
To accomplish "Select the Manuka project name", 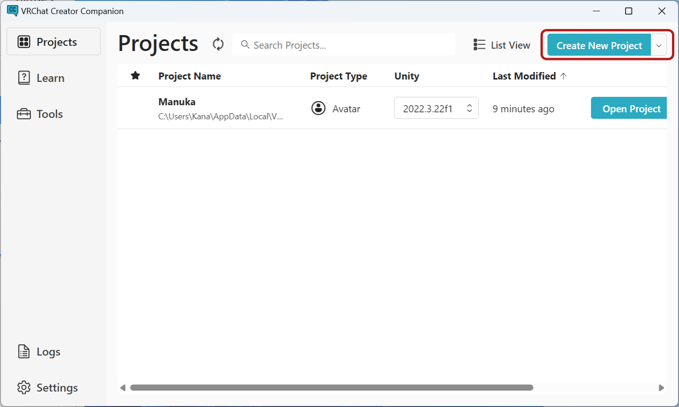I will pos(177,102).
